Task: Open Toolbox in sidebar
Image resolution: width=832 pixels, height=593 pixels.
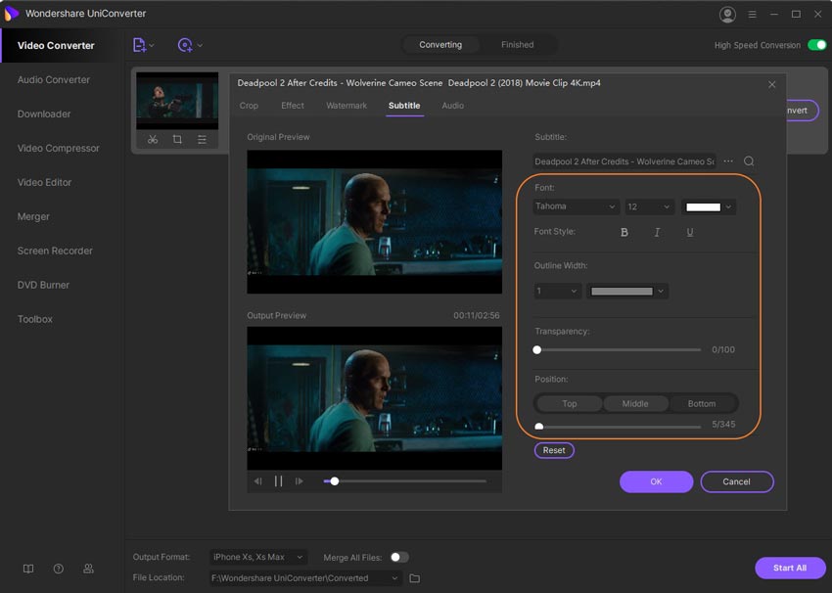Action: pyautogui.click(x=35, y=319)
